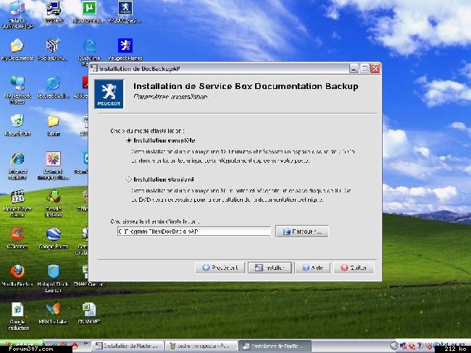Select the Recycle Bin icon
Viewport: 471px width, 353px height.
(x=17, y=125)
